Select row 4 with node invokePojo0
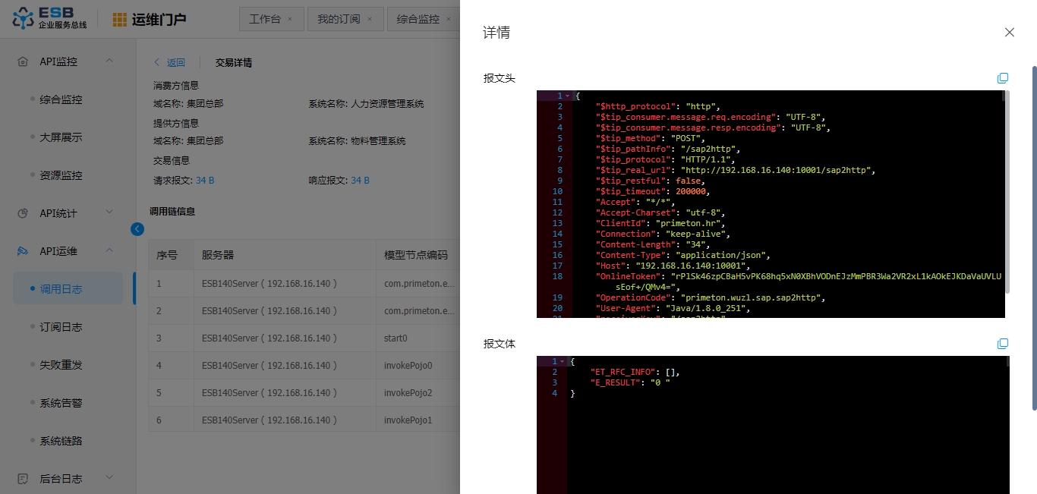 [304, 366]
